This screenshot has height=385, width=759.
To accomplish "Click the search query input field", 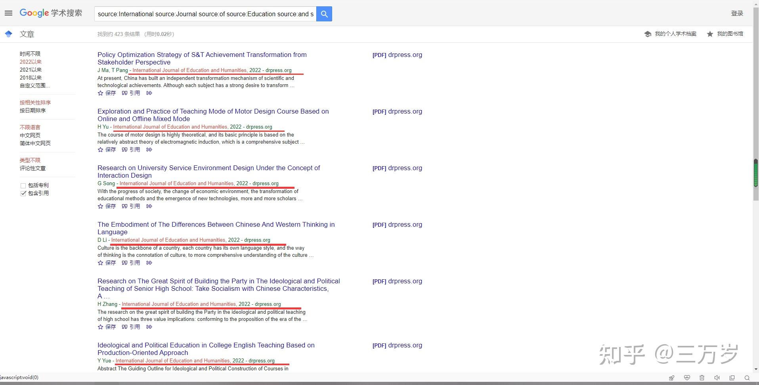I will [205, 14].
